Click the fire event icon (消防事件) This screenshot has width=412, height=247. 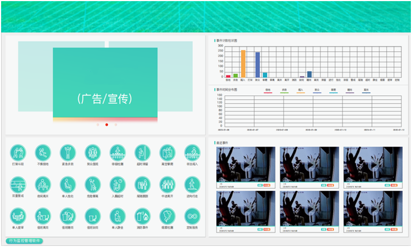tap(142, 216)
